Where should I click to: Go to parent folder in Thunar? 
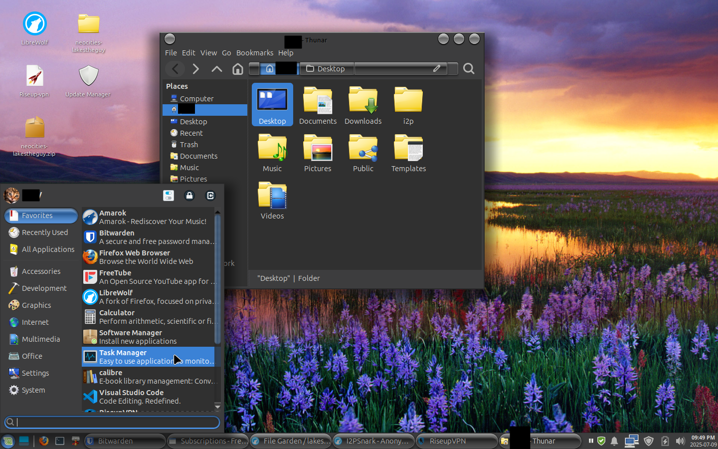point(217,69)
